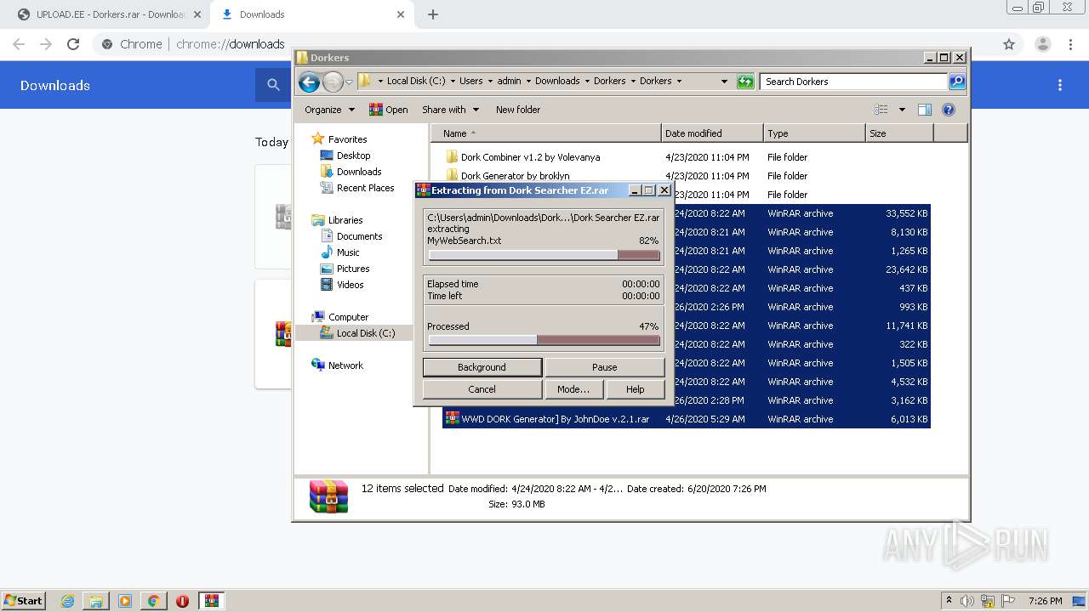Close the Chrome Downloads tab
Image resolution: width=1089 pixels, height=612 pixels.
[402, 14]
